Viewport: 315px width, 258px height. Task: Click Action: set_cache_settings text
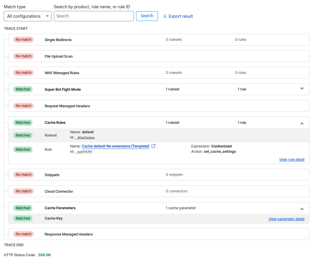pyautogui.click(x=214, y=152)
